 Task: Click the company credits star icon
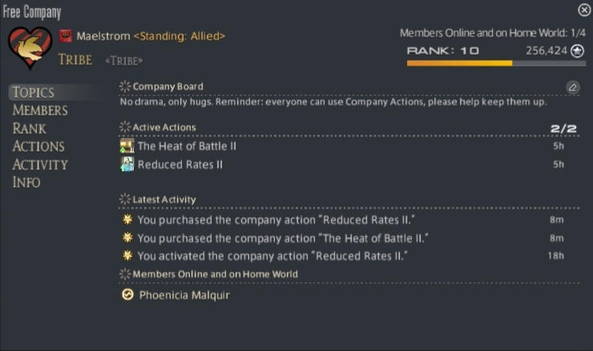(577, 50)
